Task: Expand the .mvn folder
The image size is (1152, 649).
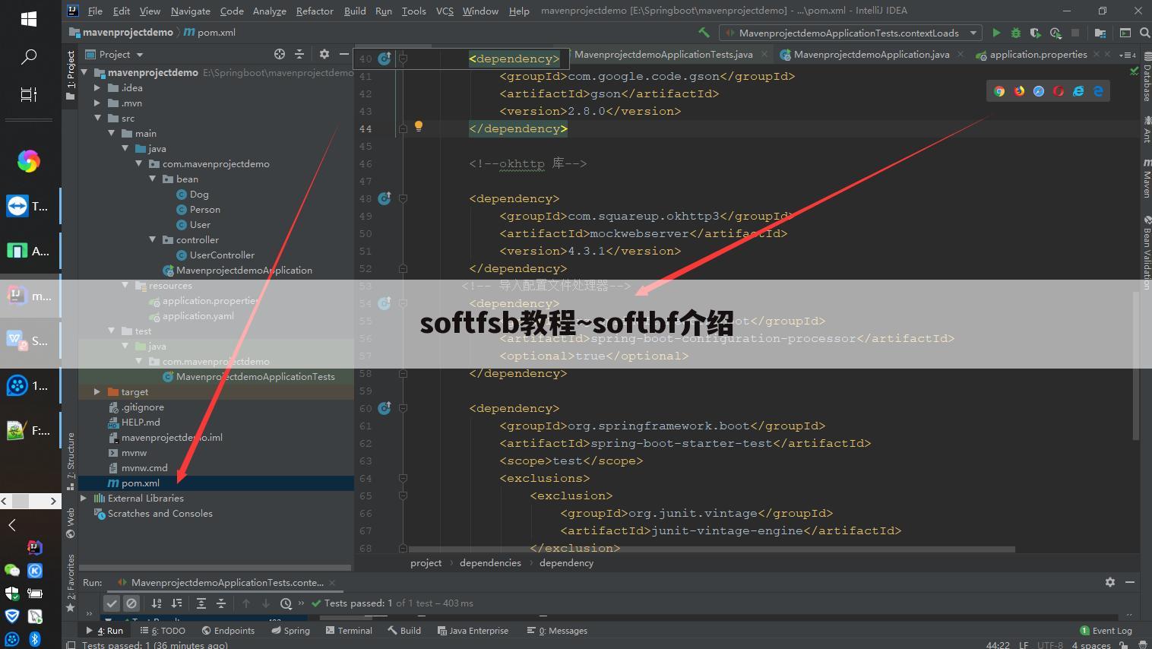Action: (x=97, y=103)
